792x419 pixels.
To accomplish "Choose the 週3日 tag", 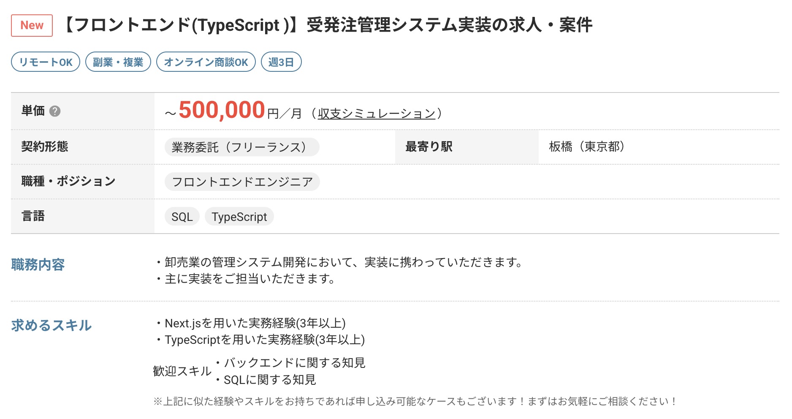I will click(x=281, y=62).
